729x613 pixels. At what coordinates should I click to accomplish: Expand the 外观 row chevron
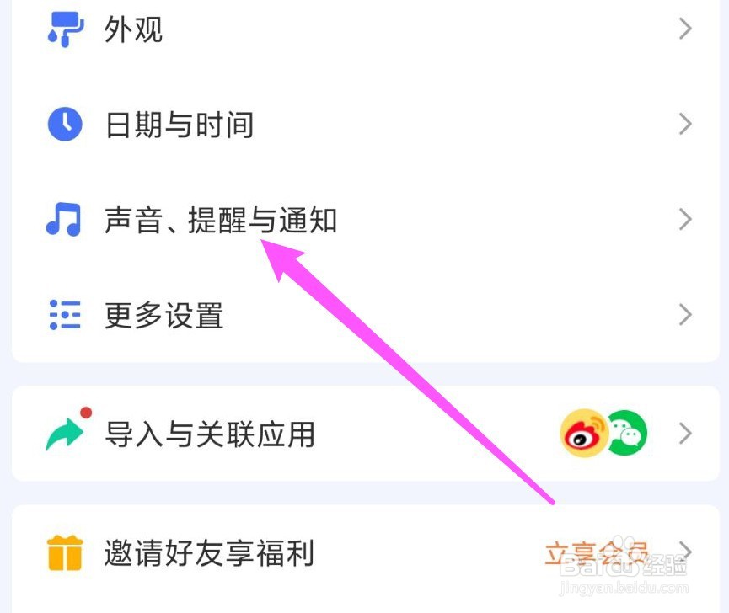685,29
